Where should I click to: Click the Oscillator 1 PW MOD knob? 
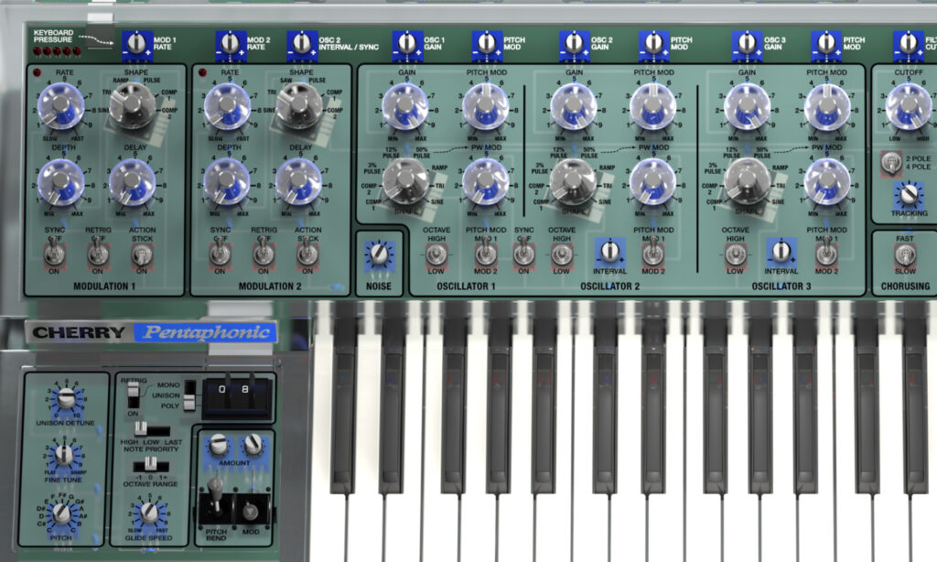pyautogui.click(x=485, y=181)
